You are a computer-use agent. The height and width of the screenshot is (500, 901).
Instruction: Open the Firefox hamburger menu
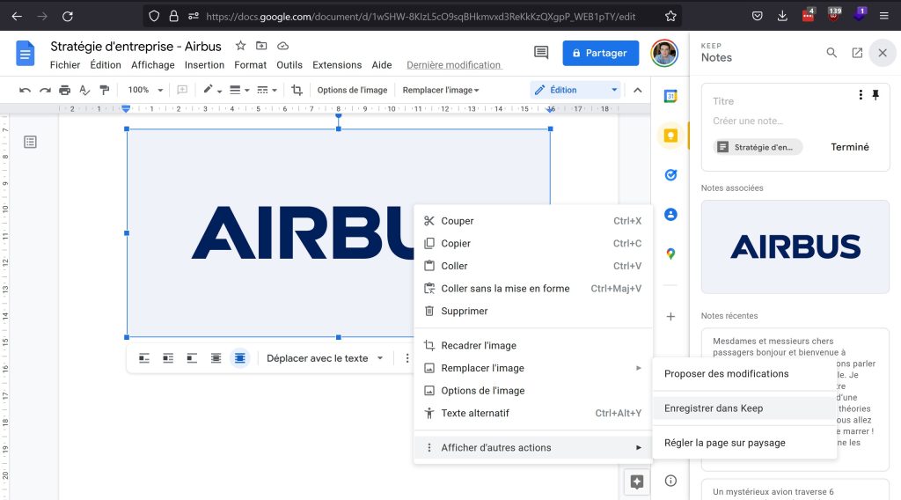click(883, 16)
